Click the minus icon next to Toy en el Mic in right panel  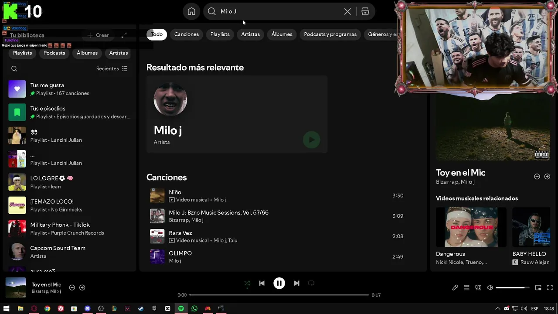tap(537, 177)
